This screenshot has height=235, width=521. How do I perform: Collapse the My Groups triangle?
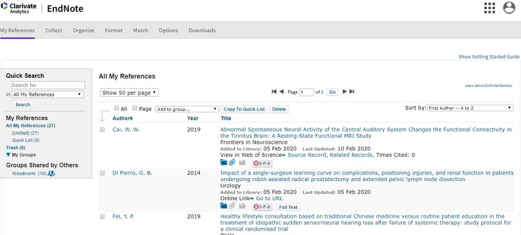(9, 155)
